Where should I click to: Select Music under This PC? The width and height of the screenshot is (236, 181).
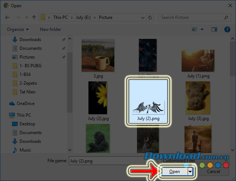click(22, 150)
